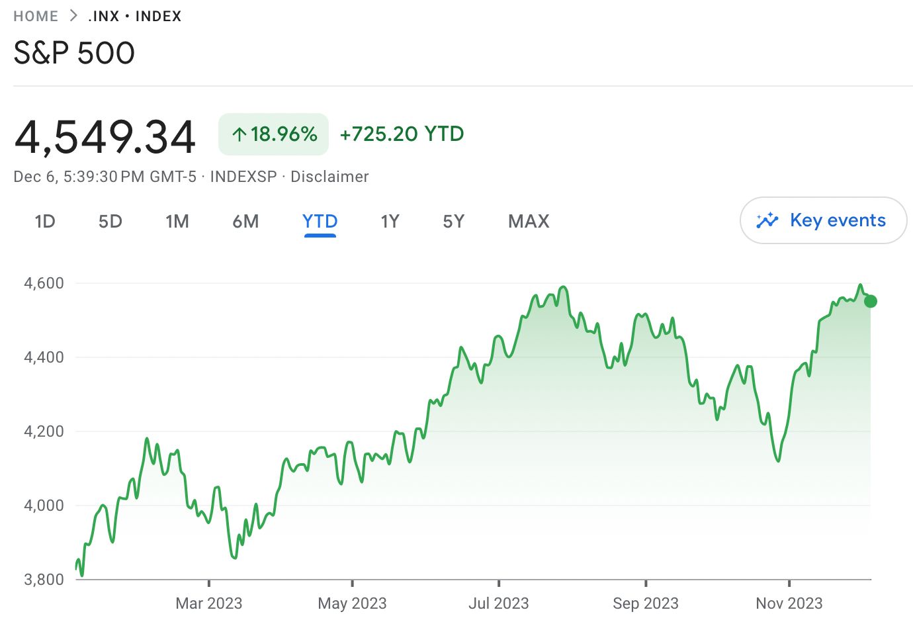Click the 18.96% change badge
This screenshot has height=618, width=913.
click(273, 134)
